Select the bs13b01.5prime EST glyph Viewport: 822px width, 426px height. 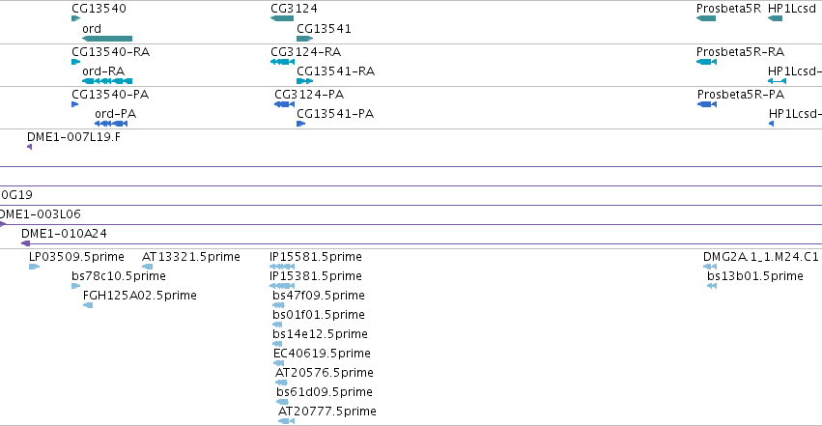coord(712,286)
